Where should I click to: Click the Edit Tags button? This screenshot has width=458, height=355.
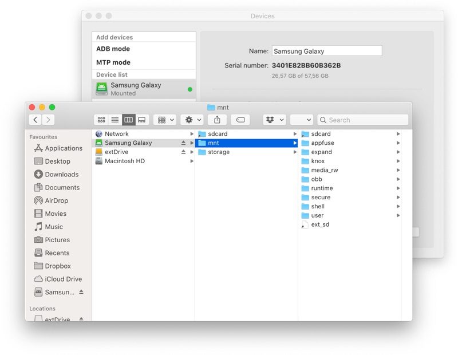pyautogui.click(x=240, y=120)
